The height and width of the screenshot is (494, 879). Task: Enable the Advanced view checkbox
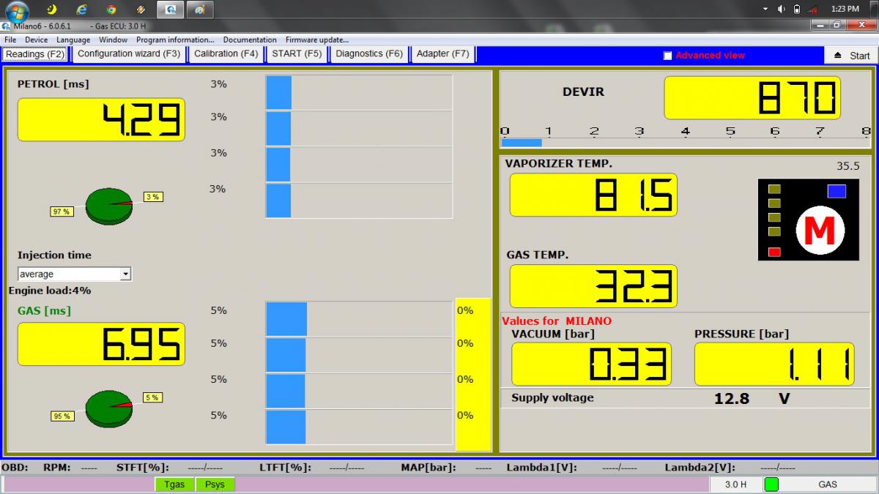(667, 56)
